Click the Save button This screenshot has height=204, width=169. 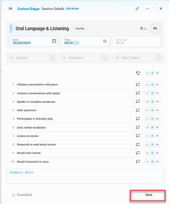(x=149, y=195)
